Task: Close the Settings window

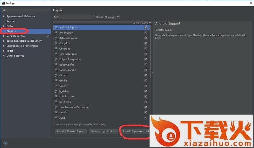Action: point(251,3)
